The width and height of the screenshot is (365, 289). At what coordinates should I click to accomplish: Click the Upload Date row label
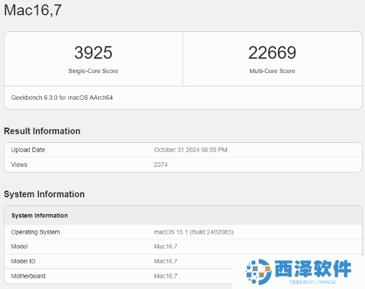[28, 150]
